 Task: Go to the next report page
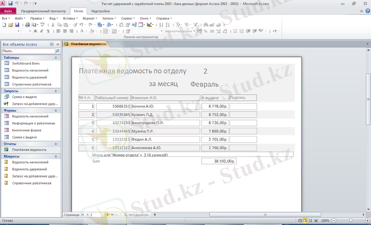[107, 215]
